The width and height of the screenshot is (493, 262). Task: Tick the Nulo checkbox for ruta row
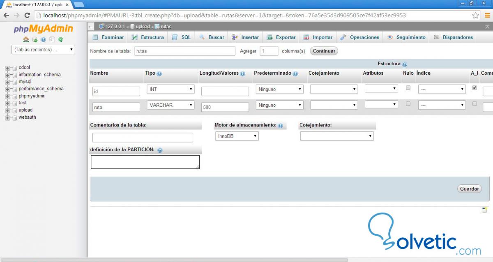click(408, 104)
